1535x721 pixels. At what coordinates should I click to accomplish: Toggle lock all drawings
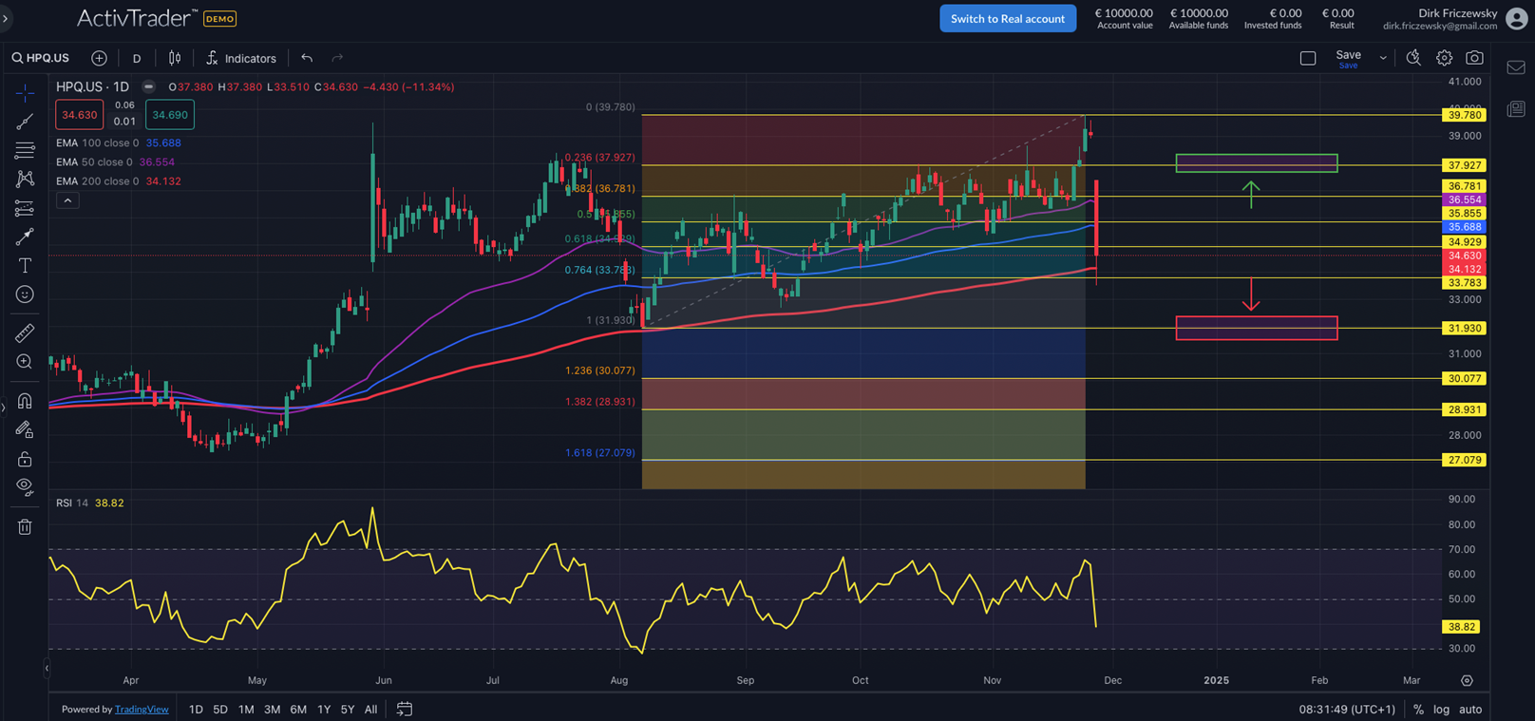tap(25, 460)
